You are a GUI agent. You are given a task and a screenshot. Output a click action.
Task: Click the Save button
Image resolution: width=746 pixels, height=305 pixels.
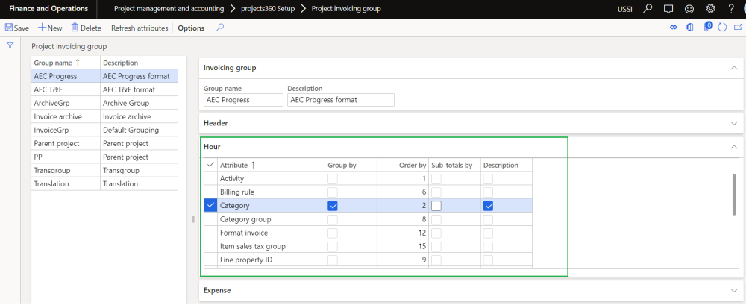(x=17, y=28)
